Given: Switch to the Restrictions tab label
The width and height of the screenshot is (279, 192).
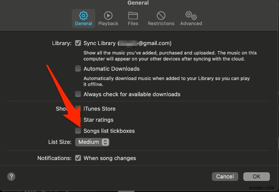Looking at the screenshot, I should (161, 24).
